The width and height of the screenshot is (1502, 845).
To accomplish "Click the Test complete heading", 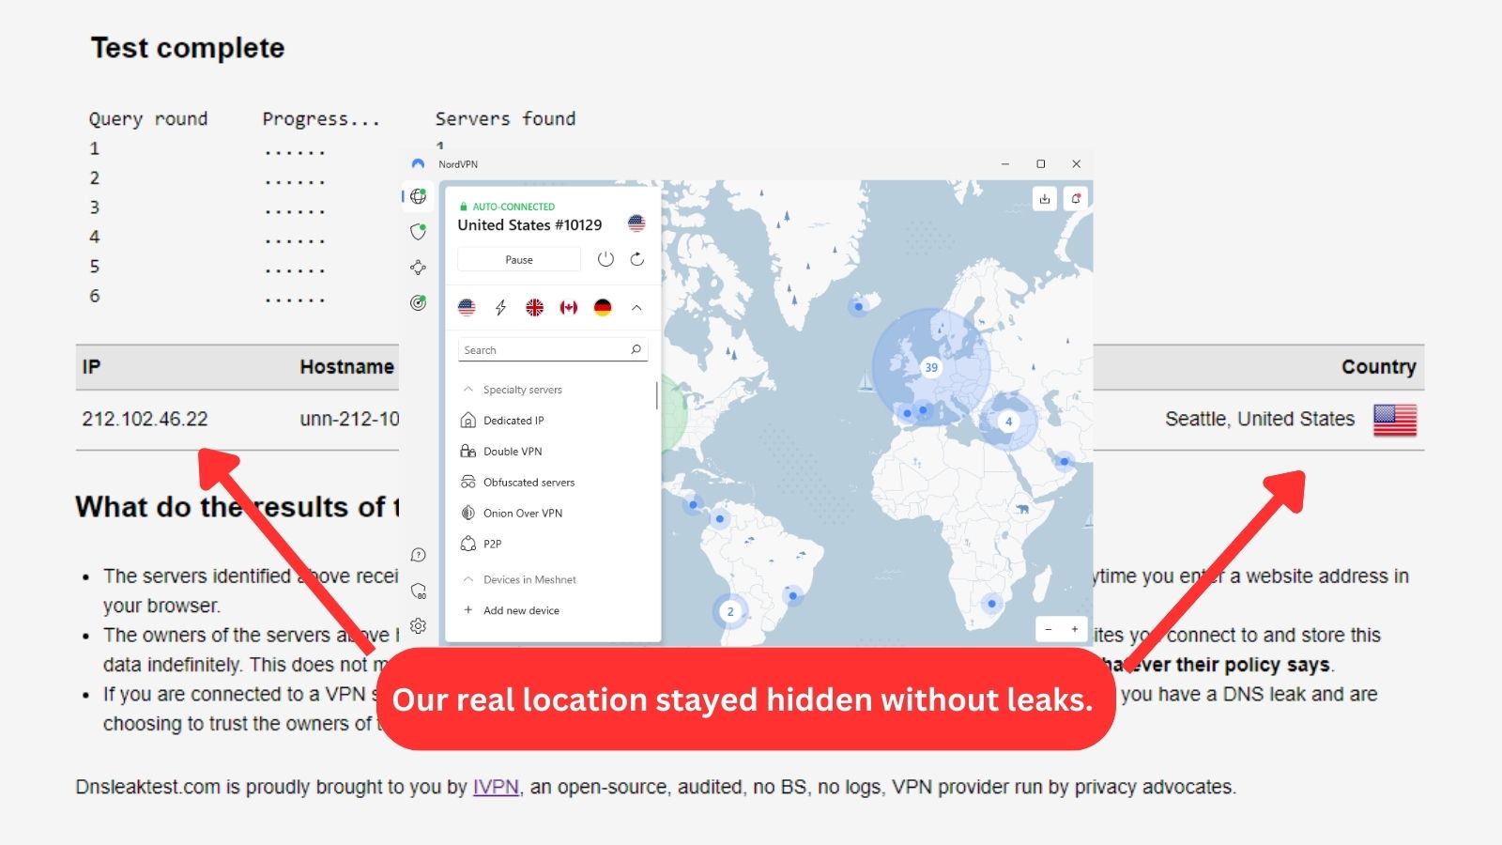I will (x=188, y=48).
